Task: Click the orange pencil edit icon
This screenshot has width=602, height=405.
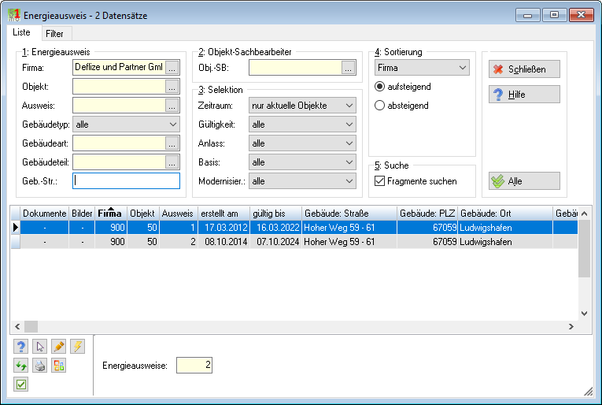Action: 58,346
